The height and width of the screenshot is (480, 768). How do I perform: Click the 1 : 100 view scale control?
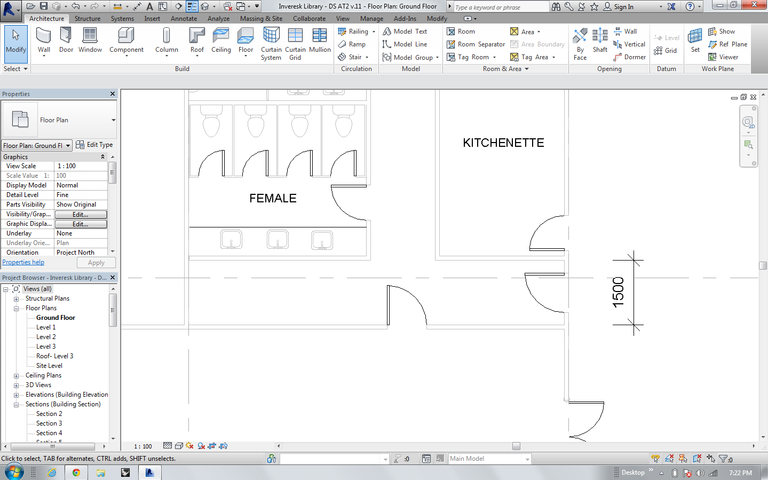(x=142, y=446)
